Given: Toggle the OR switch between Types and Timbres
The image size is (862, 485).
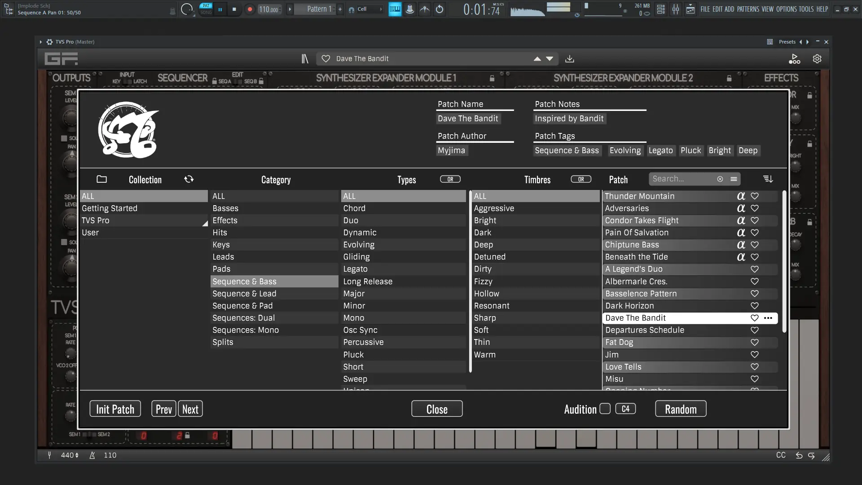Looking at the screenshot, I should pos(451,179).
